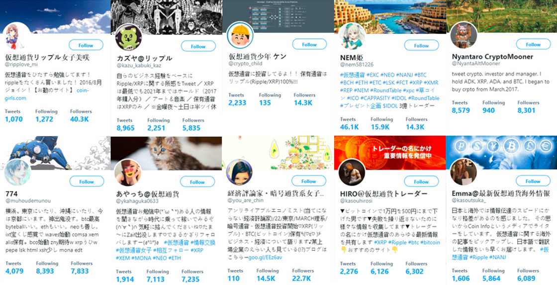Open the emoji-face avatar of あやっち@仮想通貨
The image size is (557, 285).
[128, 173]
